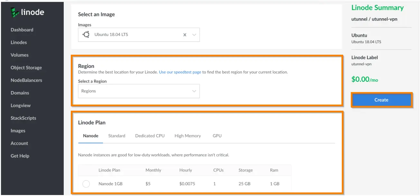
Task: Open the speedtest page link
Action: coord(180,72)
